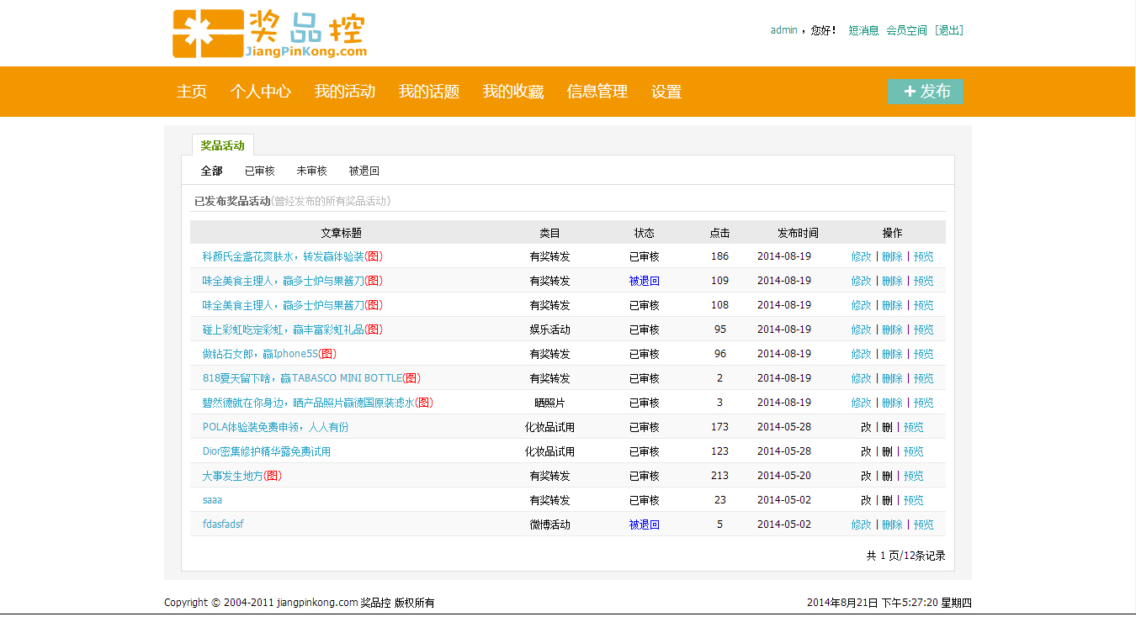
Task: Open the 大事发生地方 article link
Action: click(x=232, y=476)
